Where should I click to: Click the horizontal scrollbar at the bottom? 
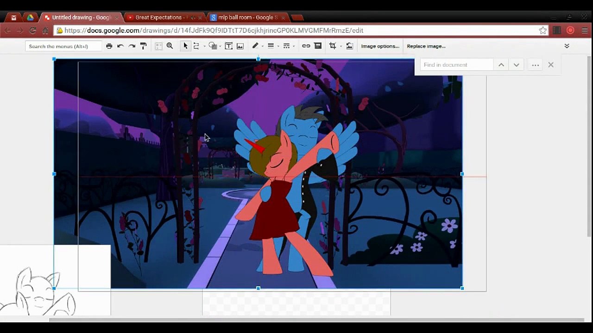tap(316, 320)
